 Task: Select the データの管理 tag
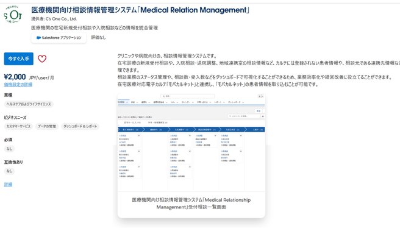47,126
